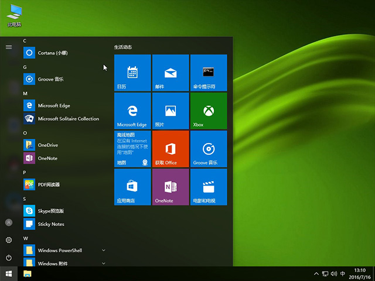This screenshot has width=375, height=281.
Task: Click the File Explorer taskbar icon
Action: pos(28,273)
